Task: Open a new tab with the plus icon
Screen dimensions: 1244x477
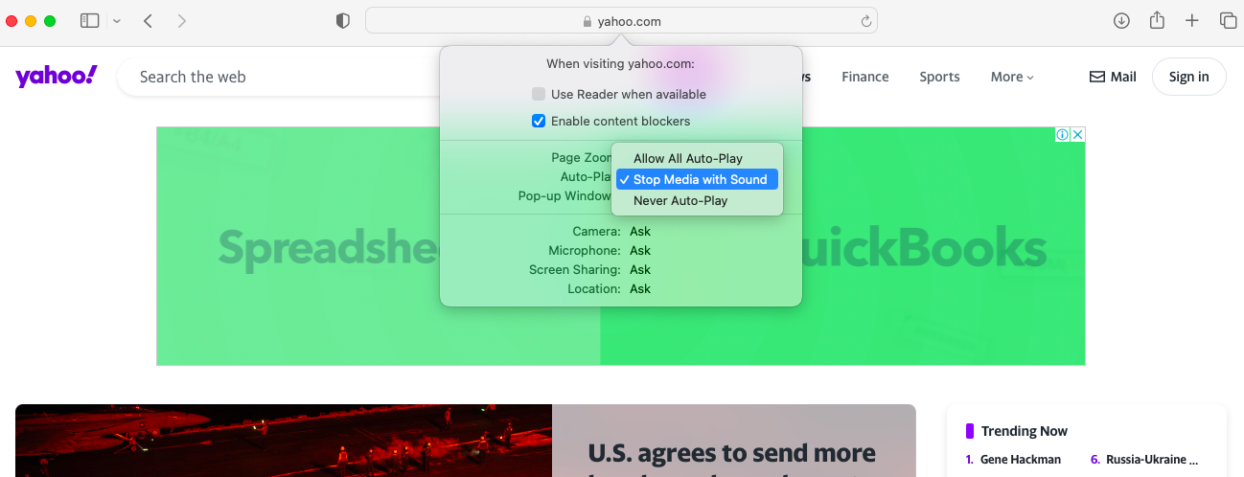Action: [x=1192, y=20]
